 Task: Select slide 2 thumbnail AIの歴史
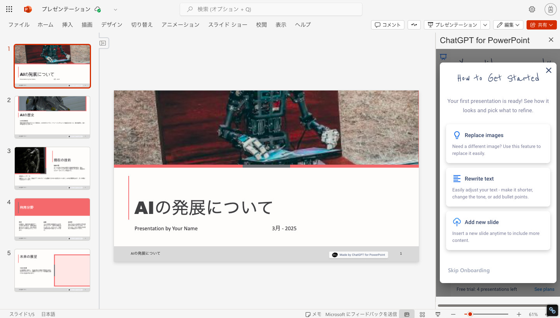(x=52, y=117)
